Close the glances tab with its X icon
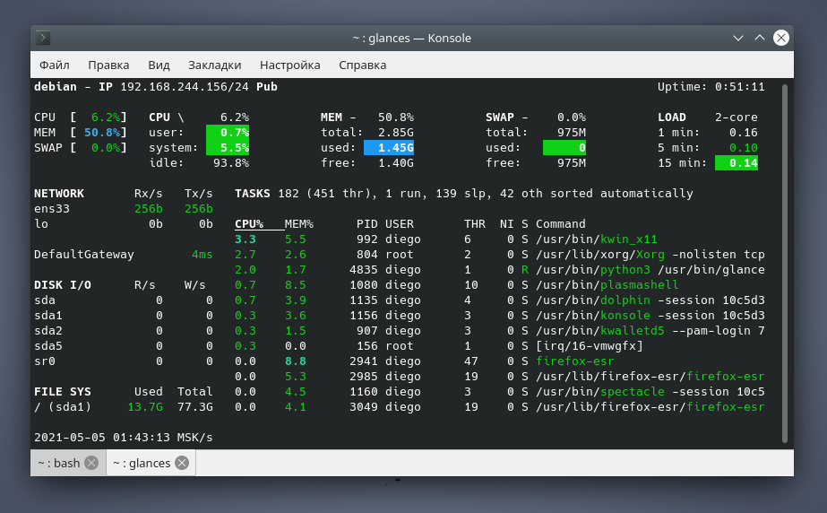This screenshot has height=513, width=827. (182, 464)
